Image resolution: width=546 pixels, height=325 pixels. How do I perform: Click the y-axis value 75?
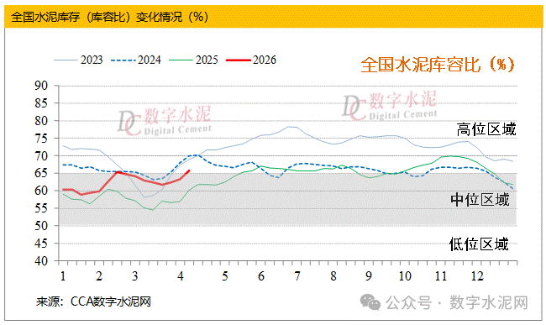41,138
